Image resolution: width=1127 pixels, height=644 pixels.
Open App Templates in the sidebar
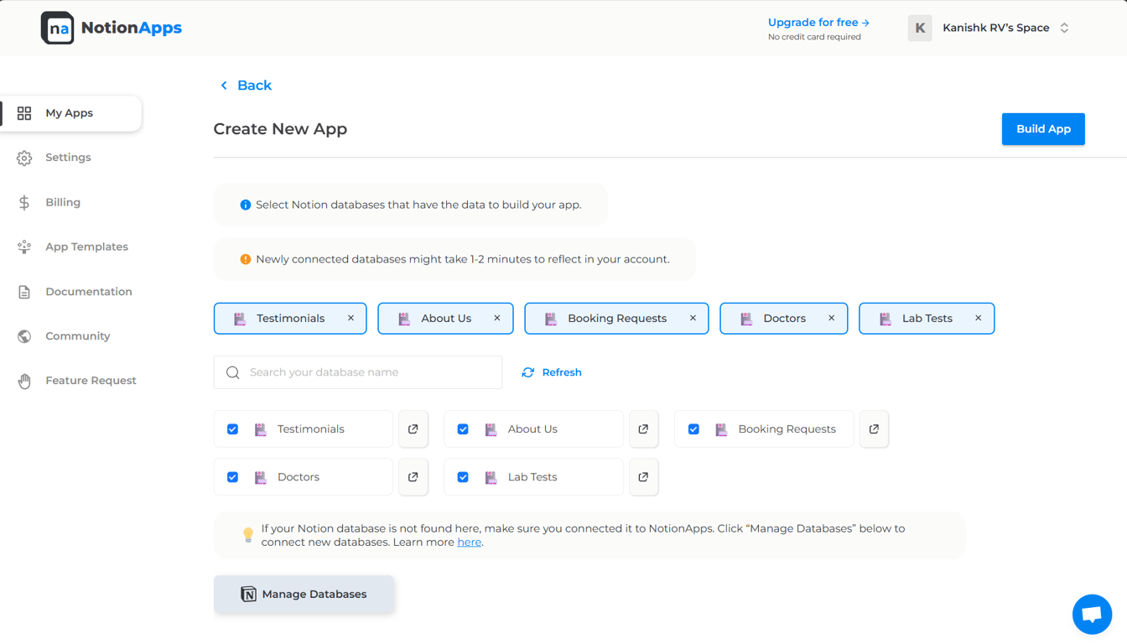[x=86, y=247]
